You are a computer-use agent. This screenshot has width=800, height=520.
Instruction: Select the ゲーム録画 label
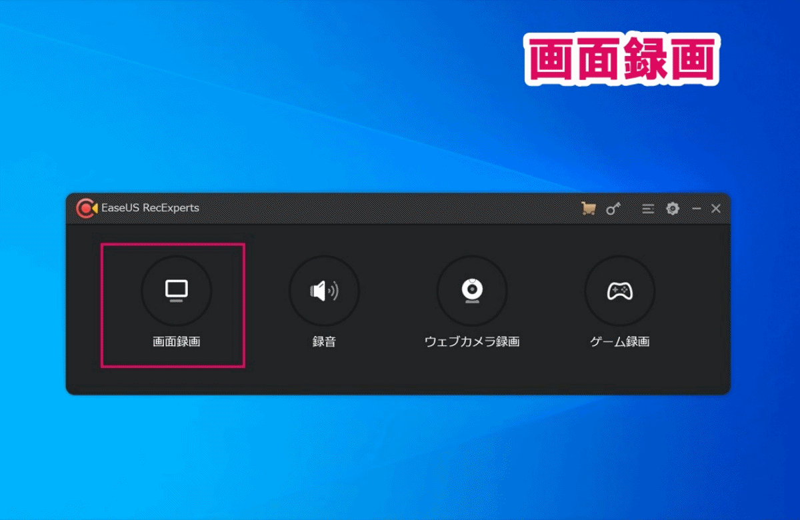[x=620, y=342]
